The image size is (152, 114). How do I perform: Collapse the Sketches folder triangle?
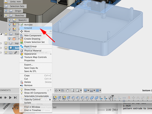1,15
